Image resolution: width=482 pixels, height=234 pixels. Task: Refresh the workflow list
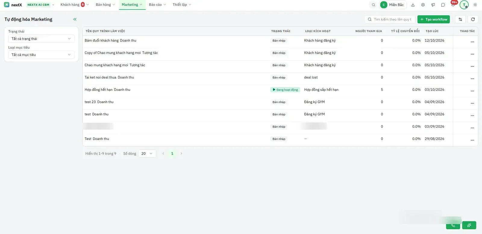coord(473,19)
